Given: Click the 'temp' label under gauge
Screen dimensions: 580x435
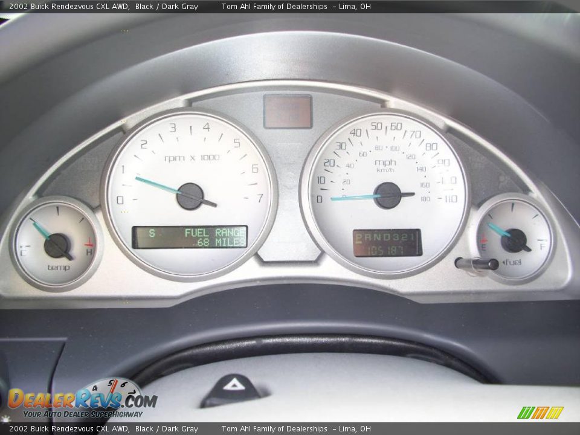Looking at the screenshot, I should pyautogui.click(x=58, y=268).
